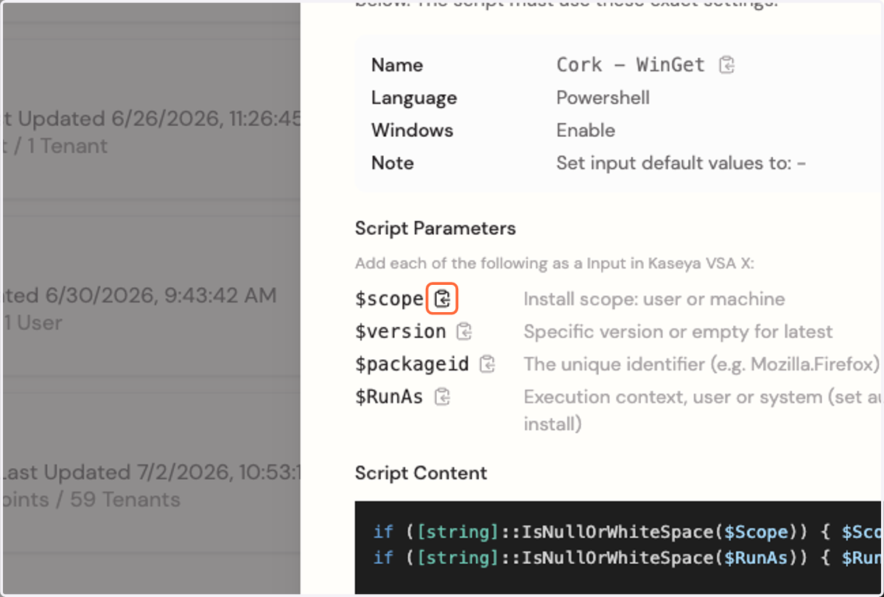
Task: Click the dimmed '1 User' text in background
Action: click(34, 322)
